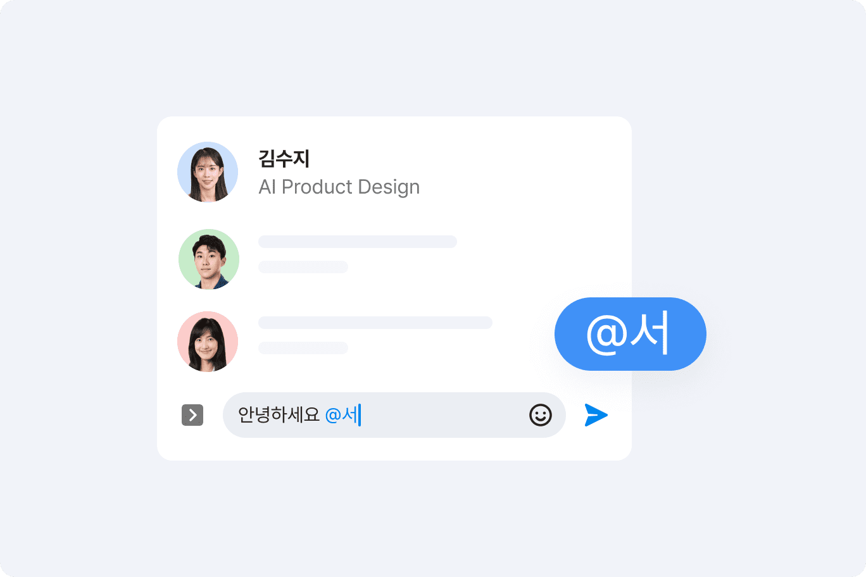Open 김수지's profile avatar
The height and width of the screenshot is (577, 866).
[x=208, y=172]
